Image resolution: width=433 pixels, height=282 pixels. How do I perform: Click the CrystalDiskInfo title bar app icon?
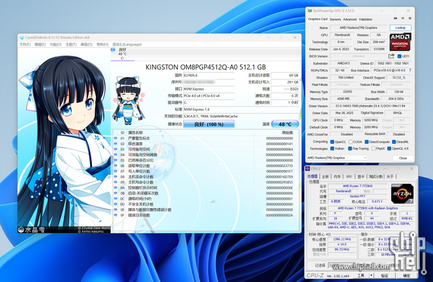point(22,38)
